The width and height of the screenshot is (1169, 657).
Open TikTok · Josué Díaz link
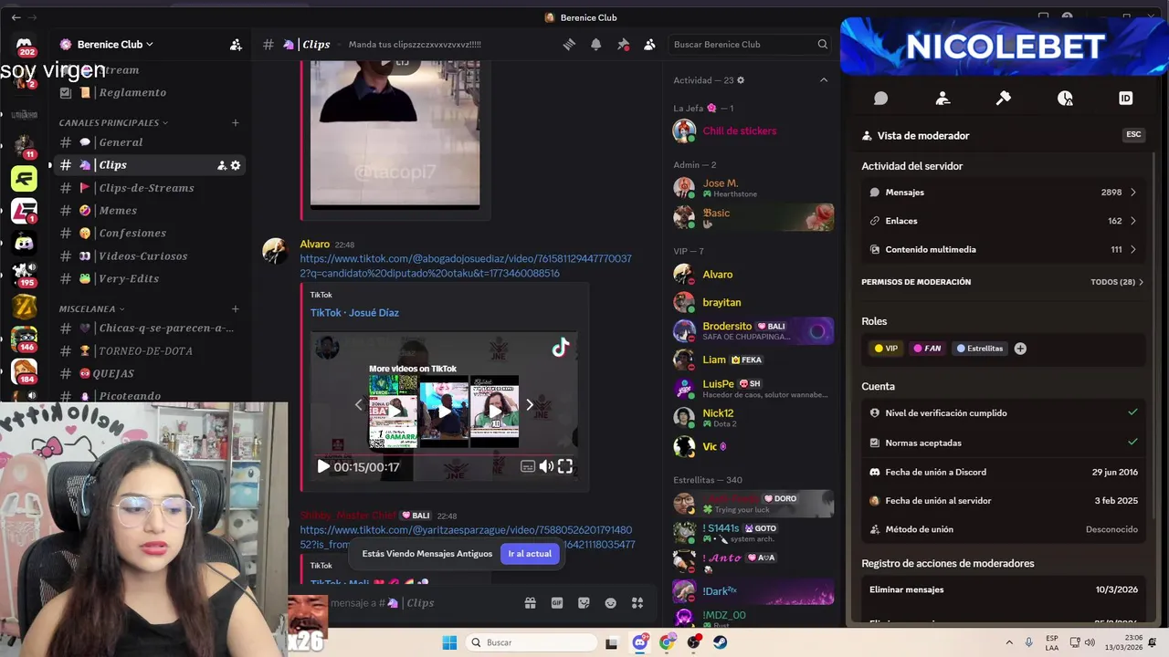point(354,313)
